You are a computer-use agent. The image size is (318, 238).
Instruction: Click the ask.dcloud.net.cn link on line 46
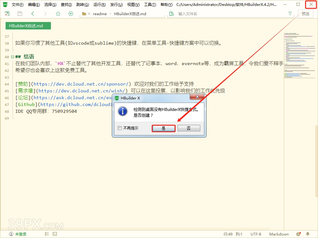point(73,98)
